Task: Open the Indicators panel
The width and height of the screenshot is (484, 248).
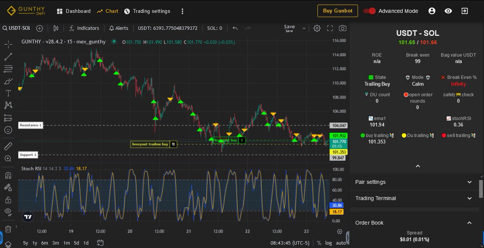Action: pos(84,28)
